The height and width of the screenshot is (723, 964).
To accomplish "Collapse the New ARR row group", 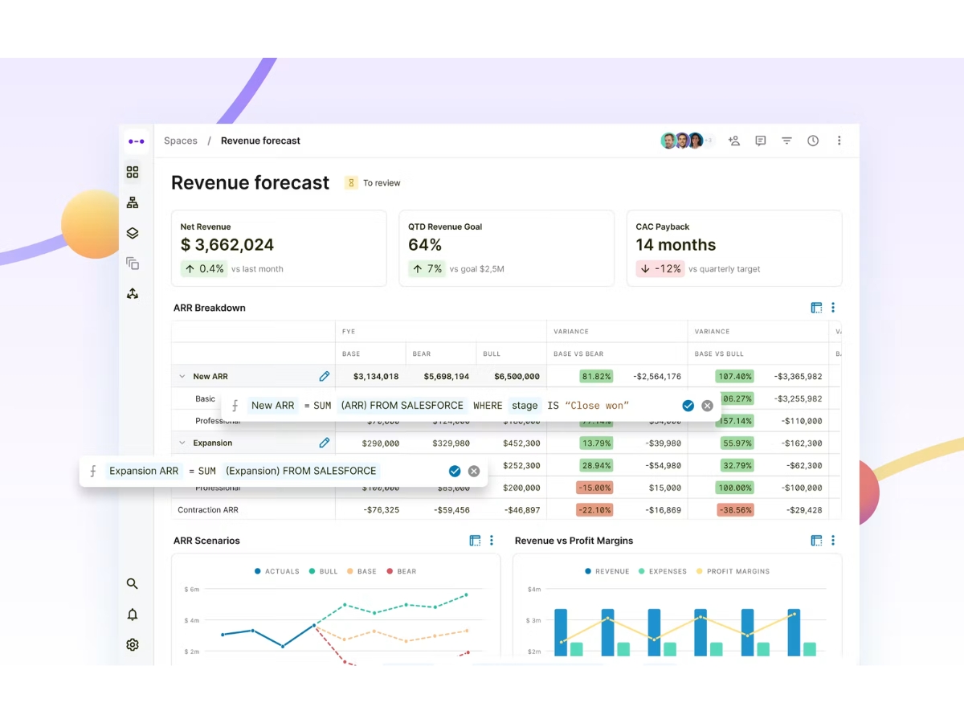I will click(x=182, y=376).
